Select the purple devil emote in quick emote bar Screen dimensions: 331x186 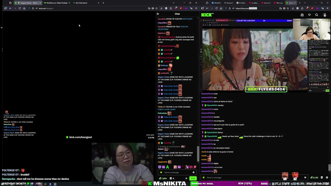click(x=160, y=167)
